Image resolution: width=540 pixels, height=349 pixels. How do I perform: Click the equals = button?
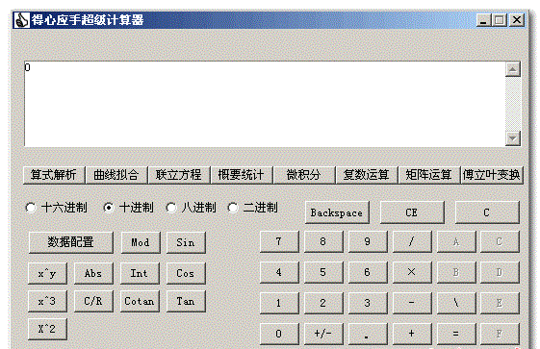coord(456,334)
